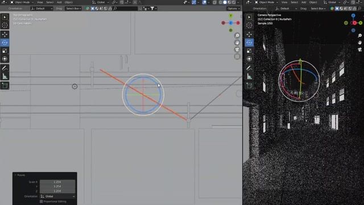The height and width of the screenshot is (205, 364).
Task: Open Add menu in left viewport
Action: click(59, 2)
